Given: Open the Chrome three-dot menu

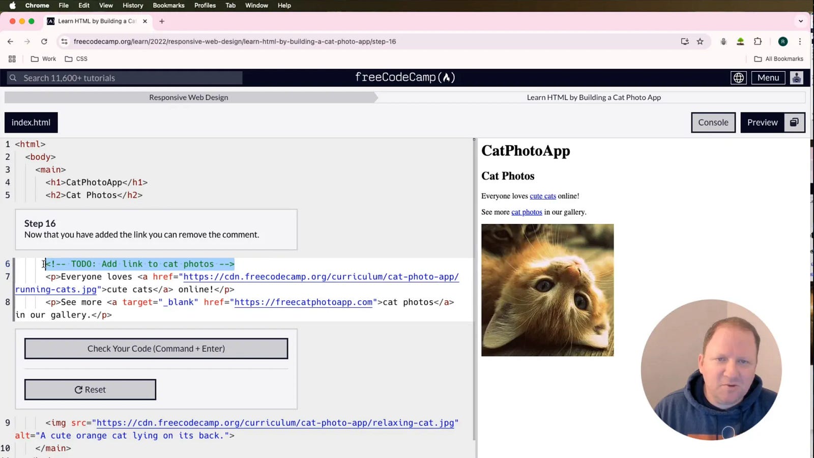Looking at the screenshot, I should click(800, 42).
